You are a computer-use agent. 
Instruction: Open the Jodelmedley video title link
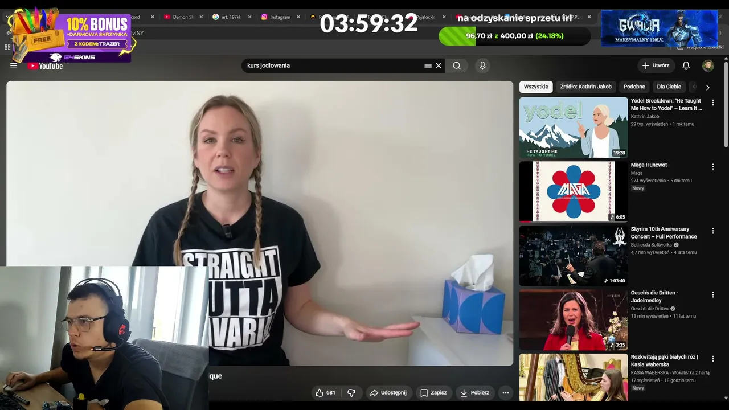654,297
